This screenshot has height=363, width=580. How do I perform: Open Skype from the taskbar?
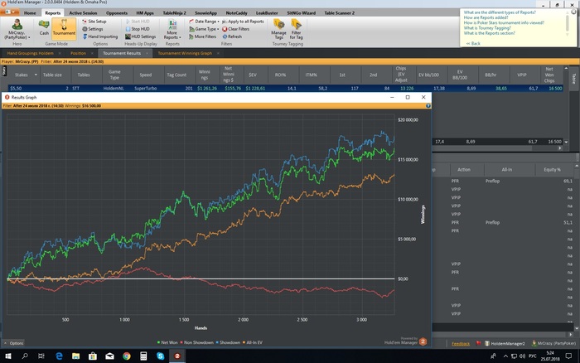(x=160, y=356)
